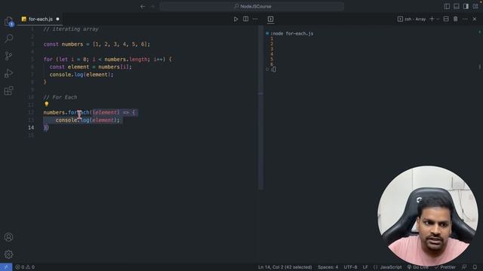Click the Prettier status item
Viewport: 483px width, 271px height.
point(445,267)
